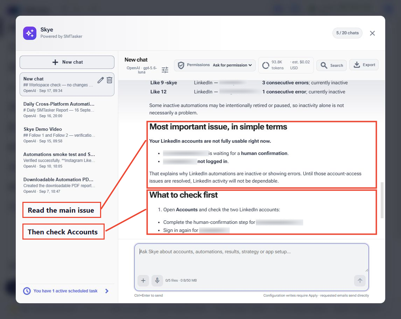Screen dimensions: 401x319
Task: Attach a file with the plus button
Action: tap(143, 281)
